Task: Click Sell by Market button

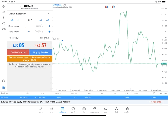Action: (x=18, y=52)
